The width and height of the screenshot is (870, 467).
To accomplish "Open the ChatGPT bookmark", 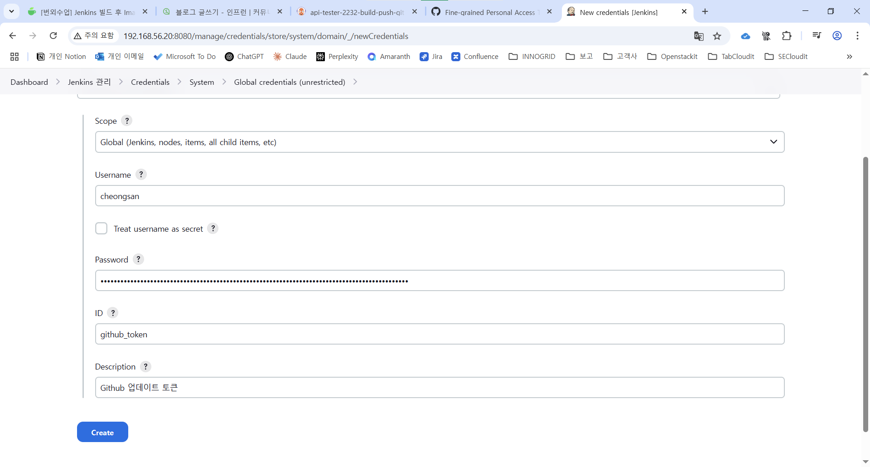I will (x=244, y=57).
